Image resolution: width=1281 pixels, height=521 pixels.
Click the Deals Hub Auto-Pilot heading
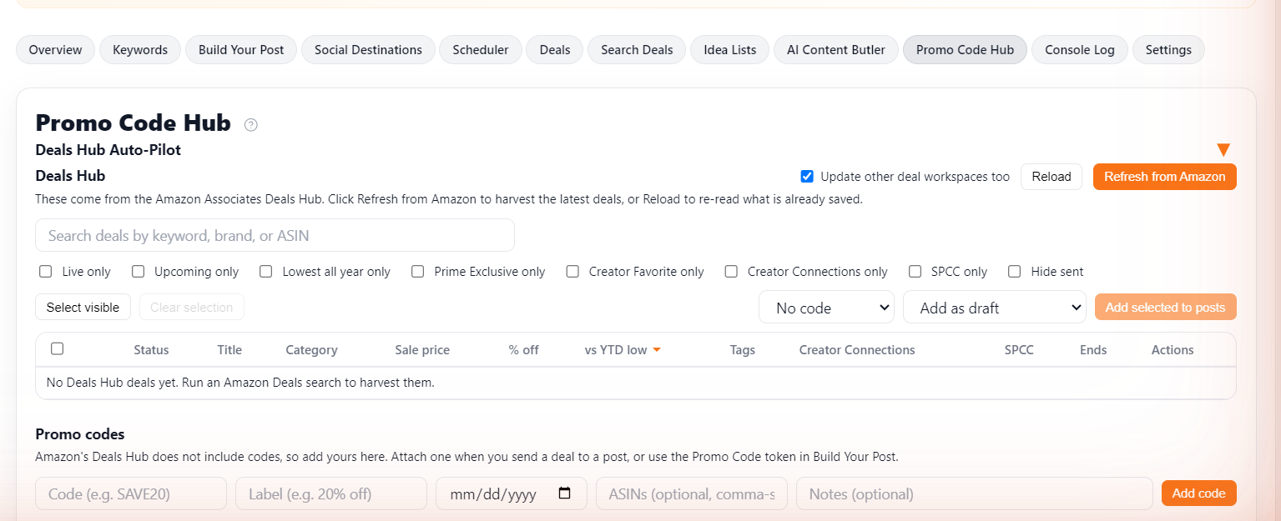[108, 150]
